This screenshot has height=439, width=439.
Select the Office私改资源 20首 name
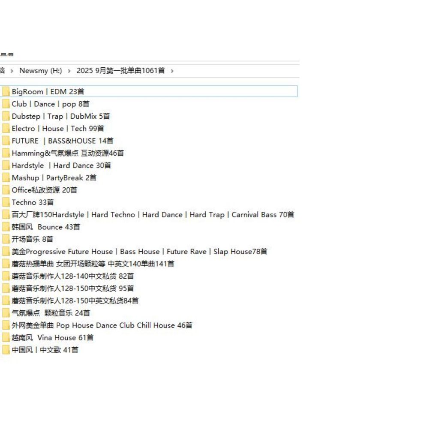pos(44,190)
